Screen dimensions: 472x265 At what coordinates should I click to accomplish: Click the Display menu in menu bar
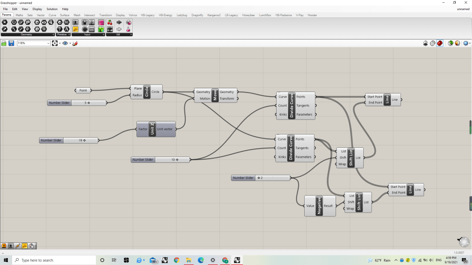[37, 9]
